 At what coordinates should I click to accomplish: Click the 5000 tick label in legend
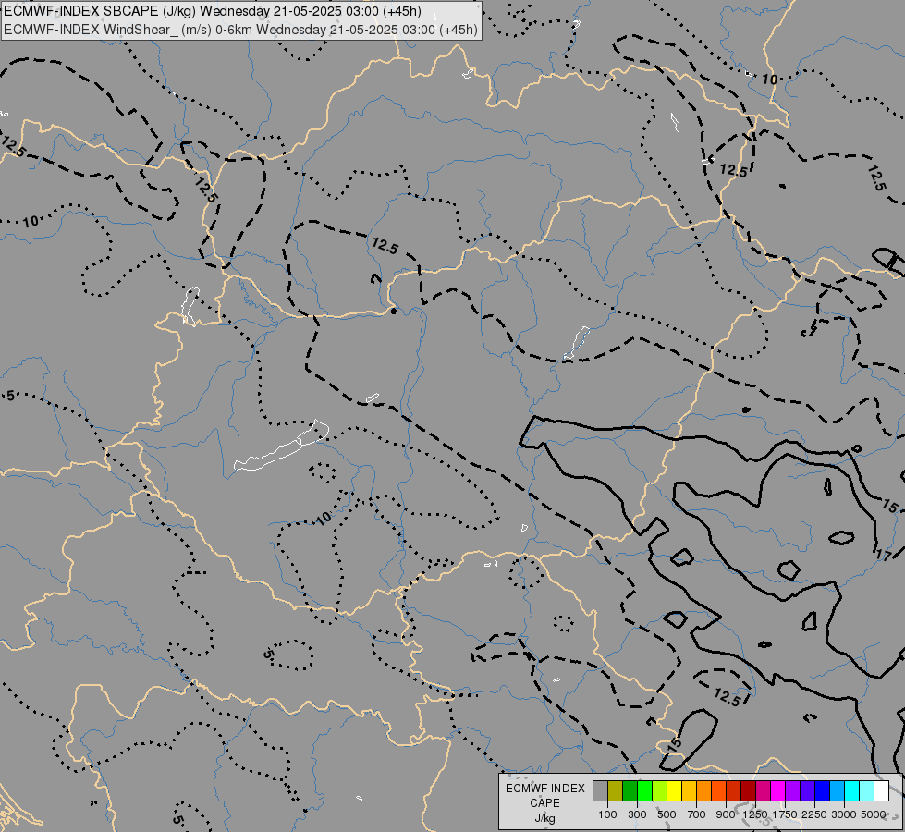874,814
